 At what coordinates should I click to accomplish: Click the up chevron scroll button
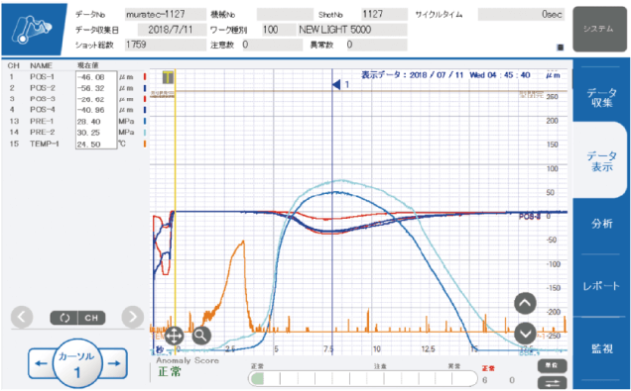525,304
